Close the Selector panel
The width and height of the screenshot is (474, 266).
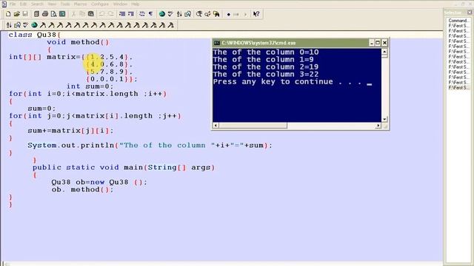click(x=470, y=13)
